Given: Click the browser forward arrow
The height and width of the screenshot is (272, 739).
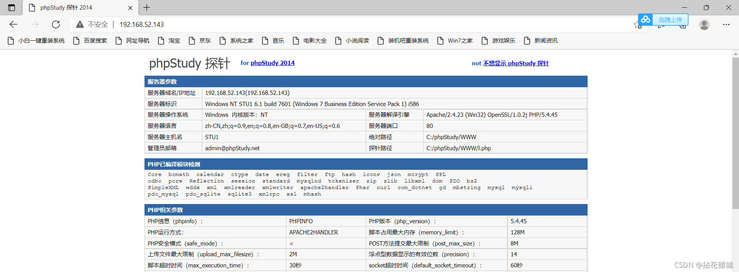Looking at the screenshot, I should click(35, 24).
